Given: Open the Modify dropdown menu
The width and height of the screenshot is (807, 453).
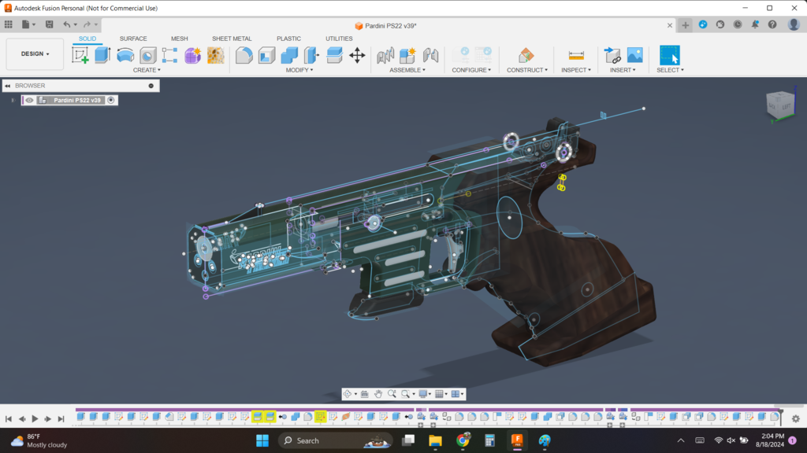Looking at the screenshot, I should click(x=298, y=69).
